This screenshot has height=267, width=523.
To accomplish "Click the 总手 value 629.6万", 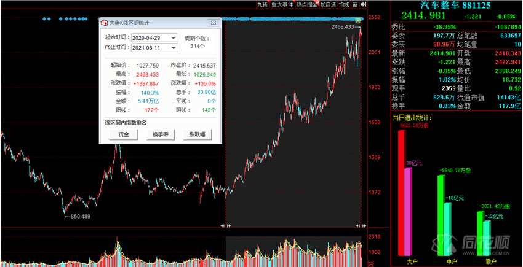I will click(x=445, y=98).
